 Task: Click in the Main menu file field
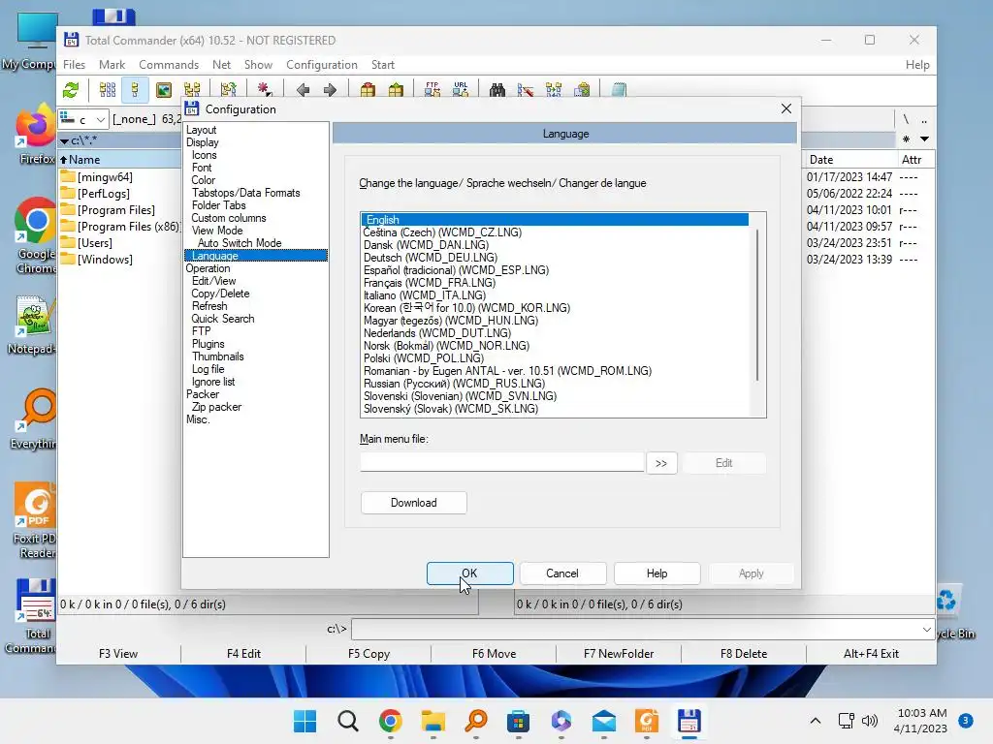501,462
